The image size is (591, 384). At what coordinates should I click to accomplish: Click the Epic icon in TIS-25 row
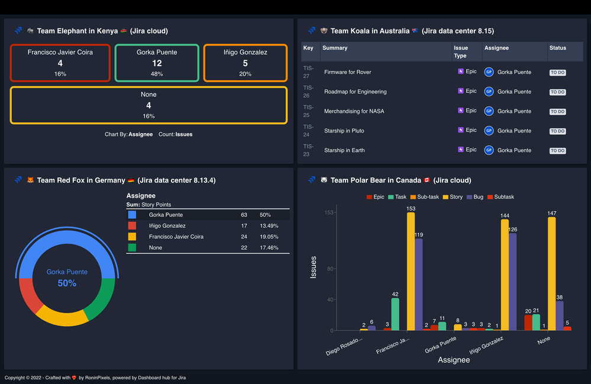(x=461, y=111)
